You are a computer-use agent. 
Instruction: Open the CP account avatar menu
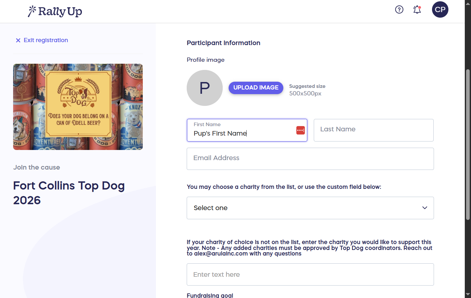pos(440,9)
